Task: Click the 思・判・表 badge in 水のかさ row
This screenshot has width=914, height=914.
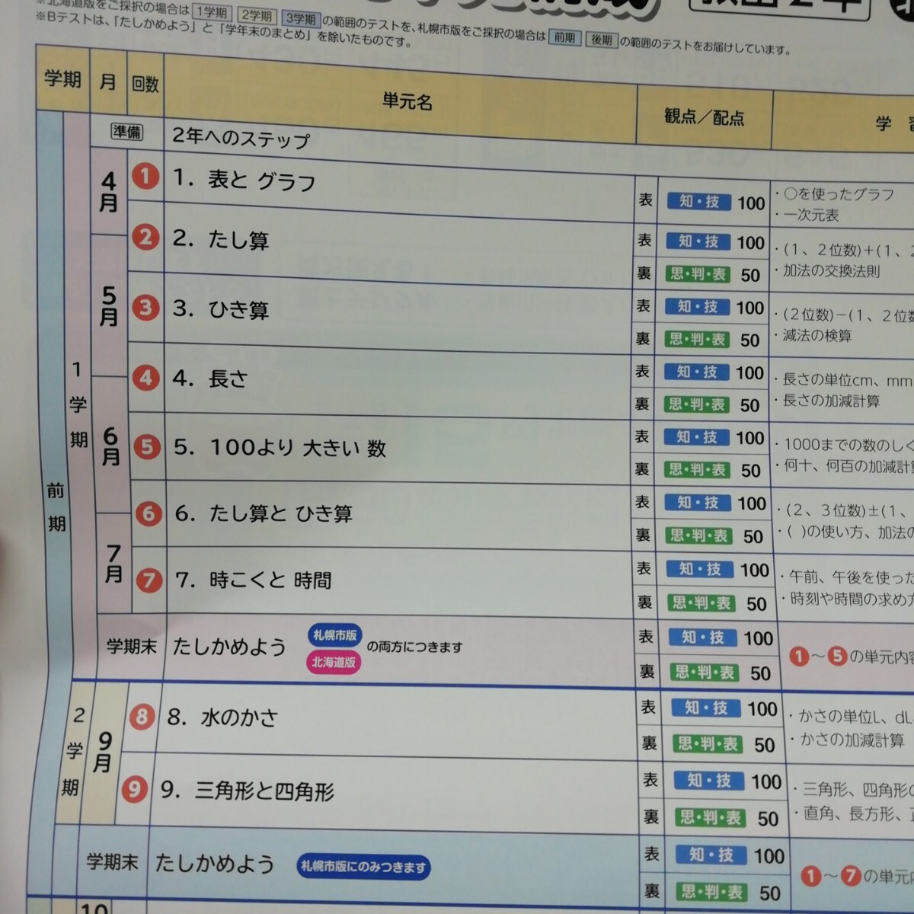Action: tap(708, 744)
